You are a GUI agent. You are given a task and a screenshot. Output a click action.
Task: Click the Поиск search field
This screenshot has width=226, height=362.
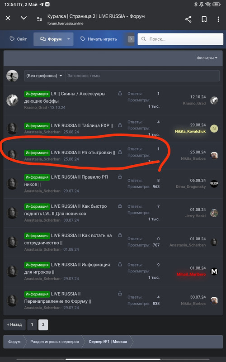coord(180,39)
